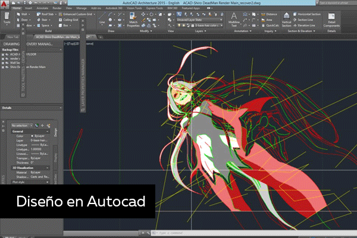Switch to the Render ribbon tab

[57, 8]
